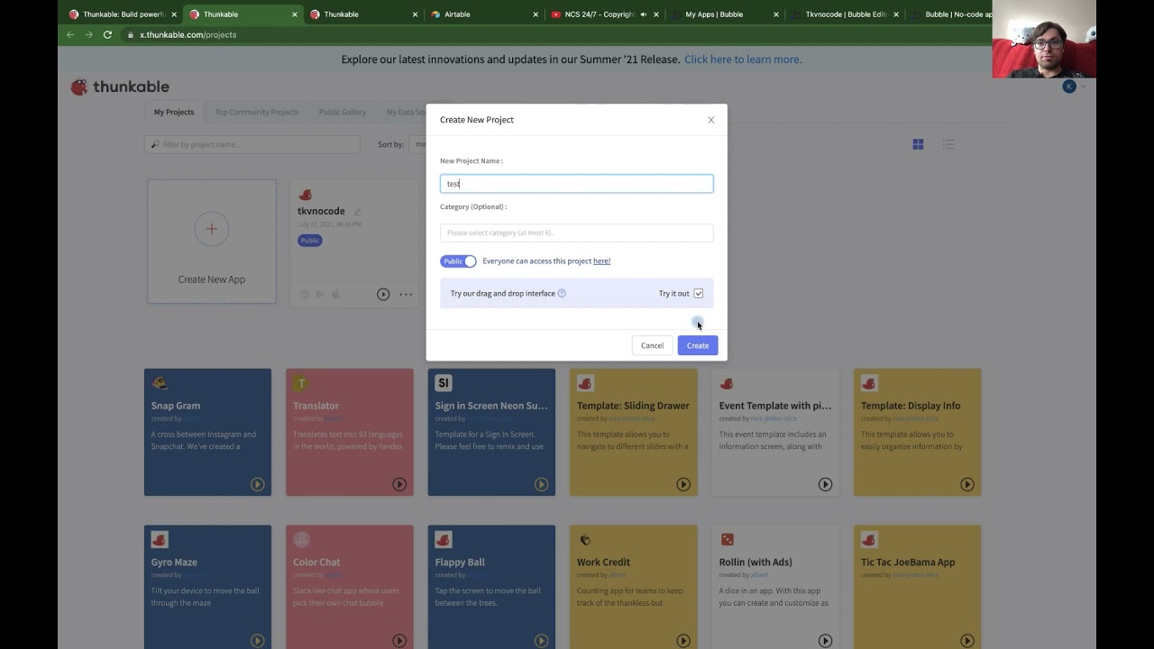Switch to list view of projects

948,144
